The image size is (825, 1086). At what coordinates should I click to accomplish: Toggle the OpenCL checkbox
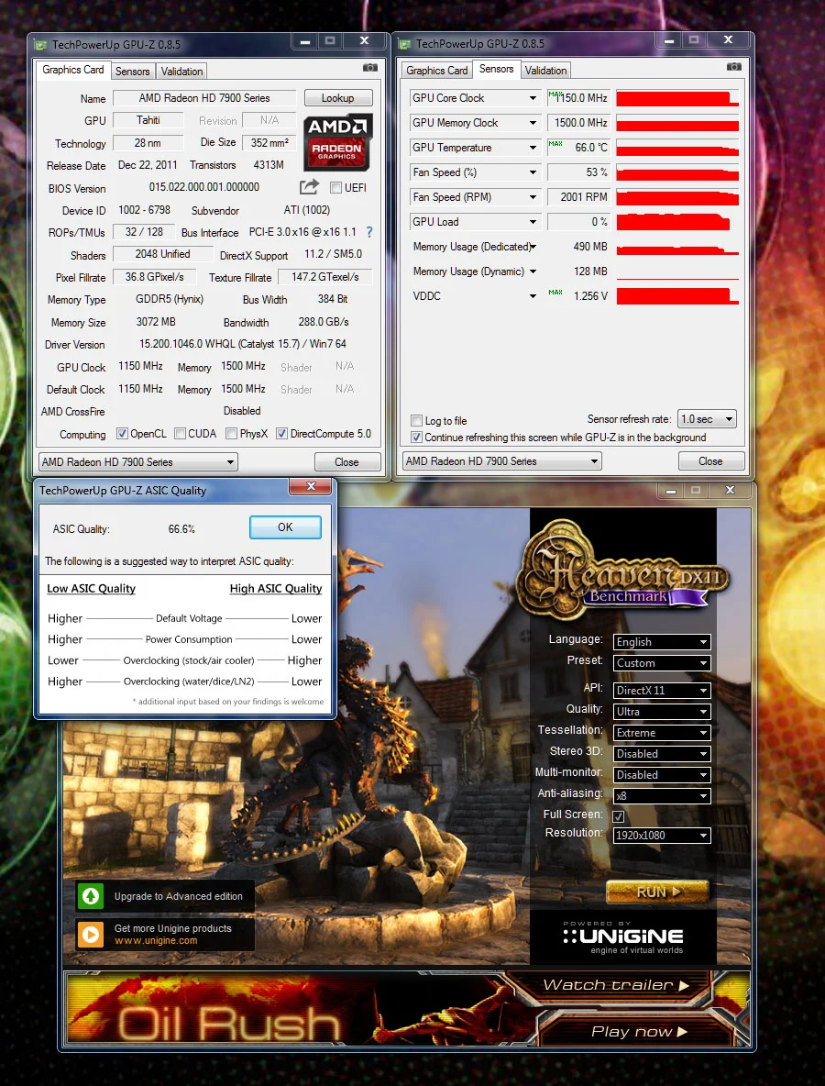(x=123, y=434)
